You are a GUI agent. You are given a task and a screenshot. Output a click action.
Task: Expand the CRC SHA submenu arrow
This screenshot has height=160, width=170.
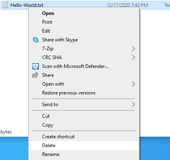(x=133, y=57)
